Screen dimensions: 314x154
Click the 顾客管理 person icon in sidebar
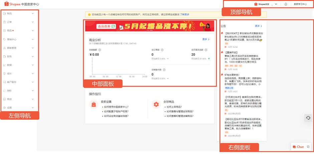point(4,48)
